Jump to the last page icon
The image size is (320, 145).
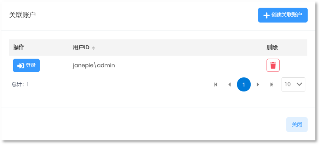click(272, 84)
